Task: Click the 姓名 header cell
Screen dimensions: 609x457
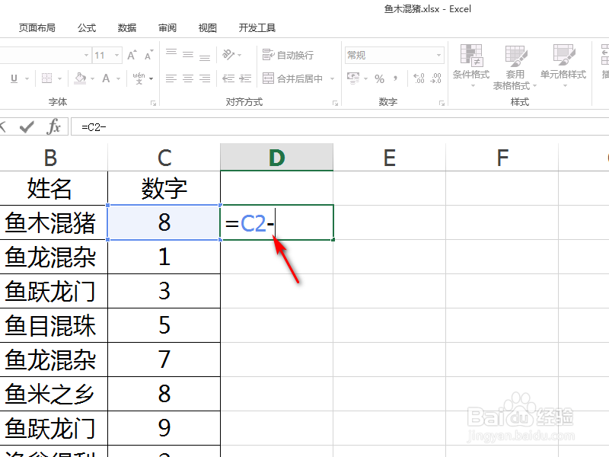Action: click(53, 188)
